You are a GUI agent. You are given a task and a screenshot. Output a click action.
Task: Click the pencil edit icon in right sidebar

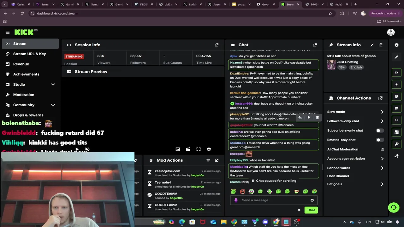tap(397, 57)
